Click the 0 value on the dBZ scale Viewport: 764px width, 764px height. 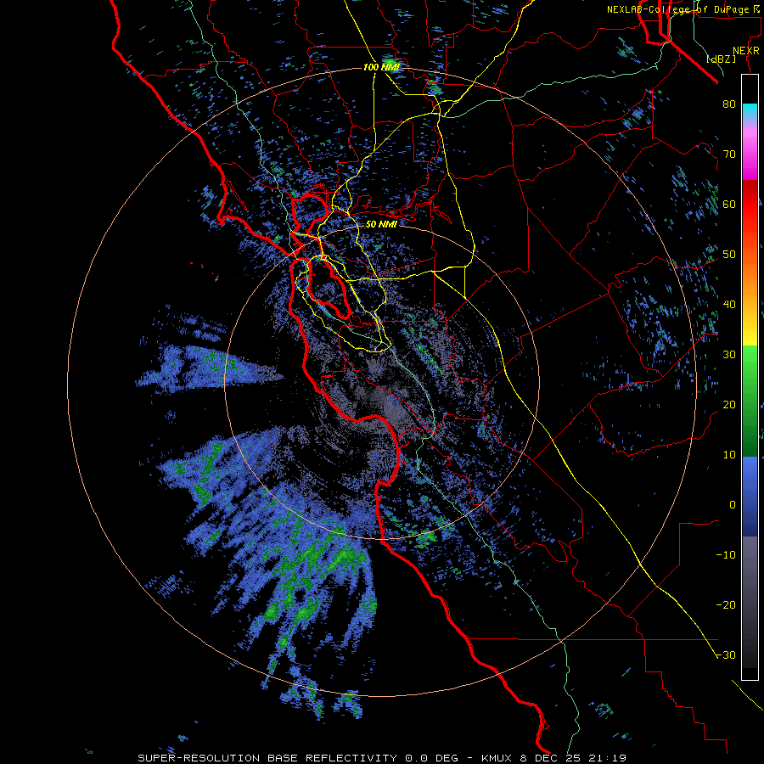pos(733,505)
